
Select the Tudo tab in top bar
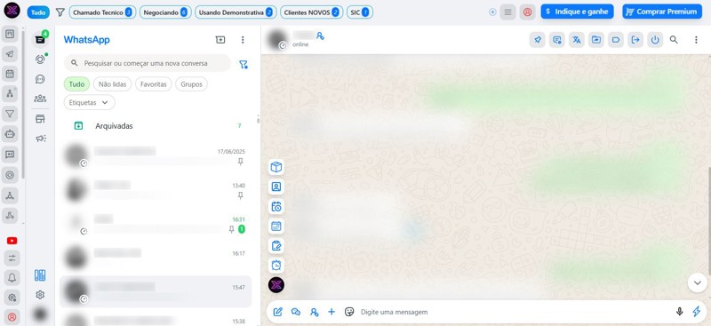(38, 12)
